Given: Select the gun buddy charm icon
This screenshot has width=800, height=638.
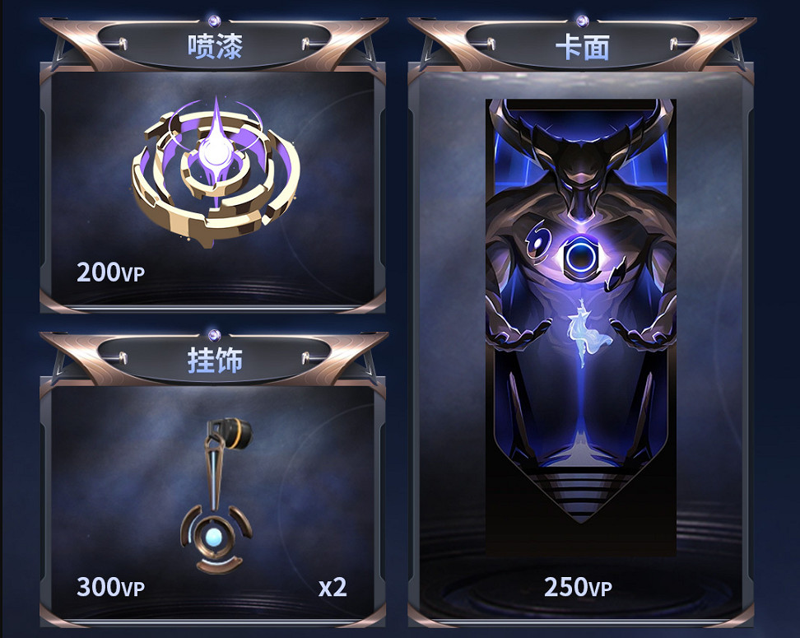Looking at the screenshot, I should click(x=216, y=495).
